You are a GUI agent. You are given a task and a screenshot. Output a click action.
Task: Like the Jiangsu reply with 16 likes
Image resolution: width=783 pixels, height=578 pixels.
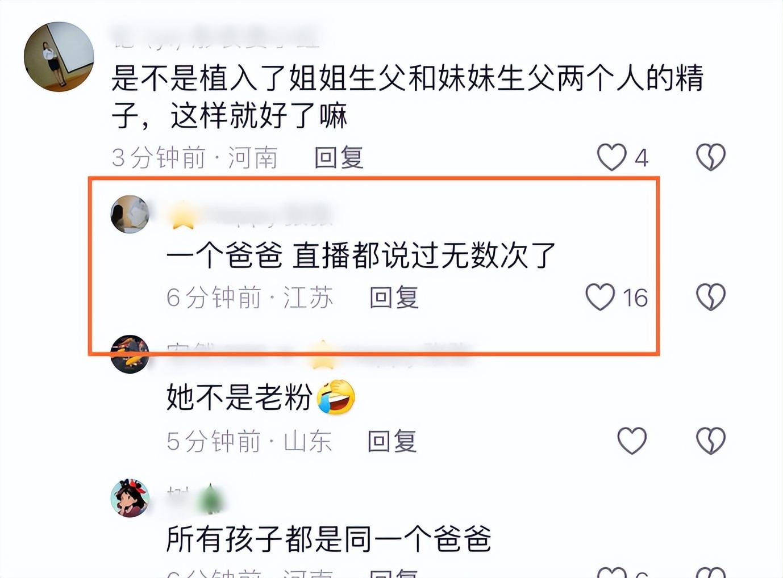[x=600, y=297]
